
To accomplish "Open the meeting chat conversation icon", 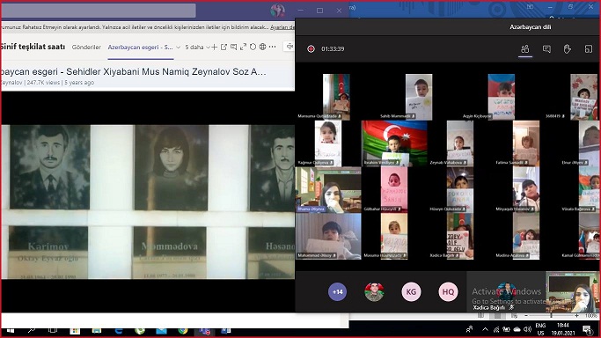I will (x=546, y=49).
